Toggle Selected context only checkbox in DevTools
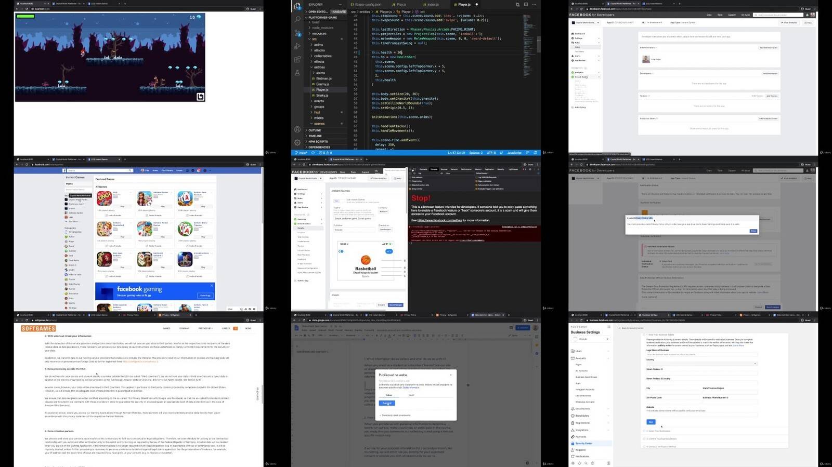This screenshot has width=832, height=467. [410, 185]
